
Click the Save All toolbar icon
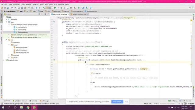(x=5, y=8)
